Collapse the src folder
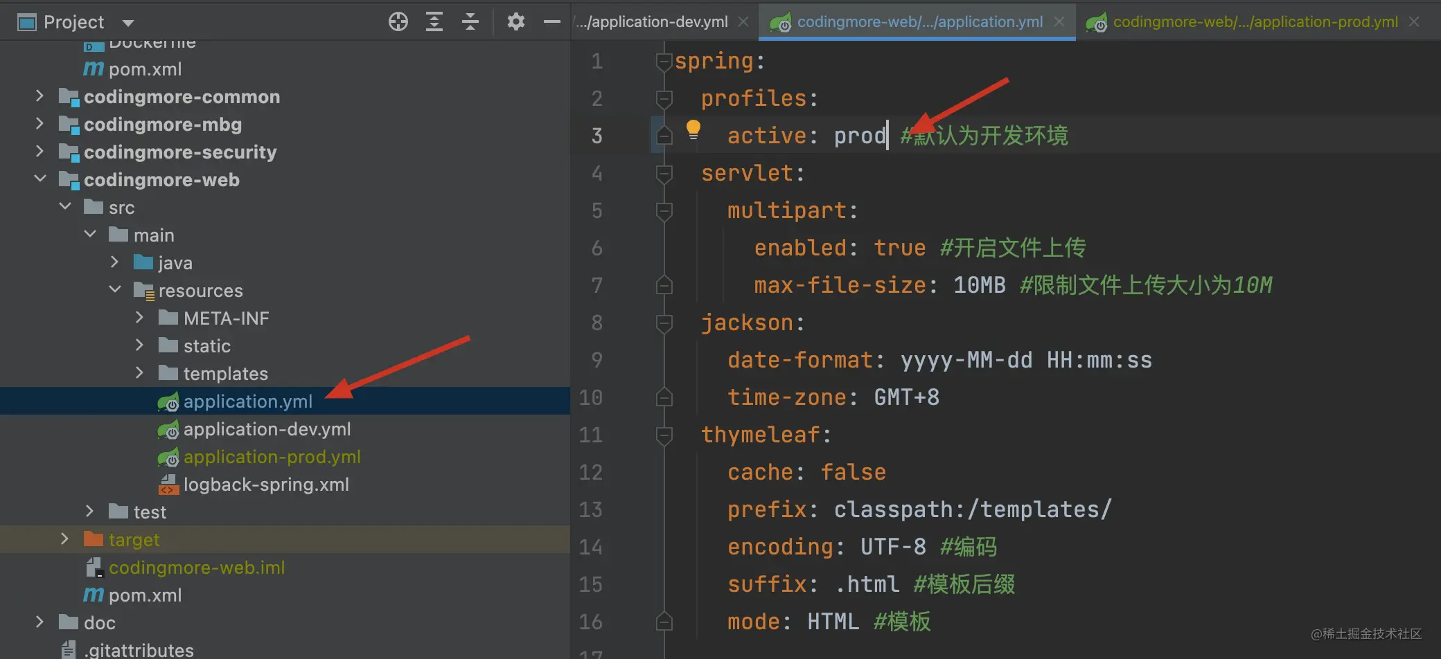 click(x=65, y=206)
